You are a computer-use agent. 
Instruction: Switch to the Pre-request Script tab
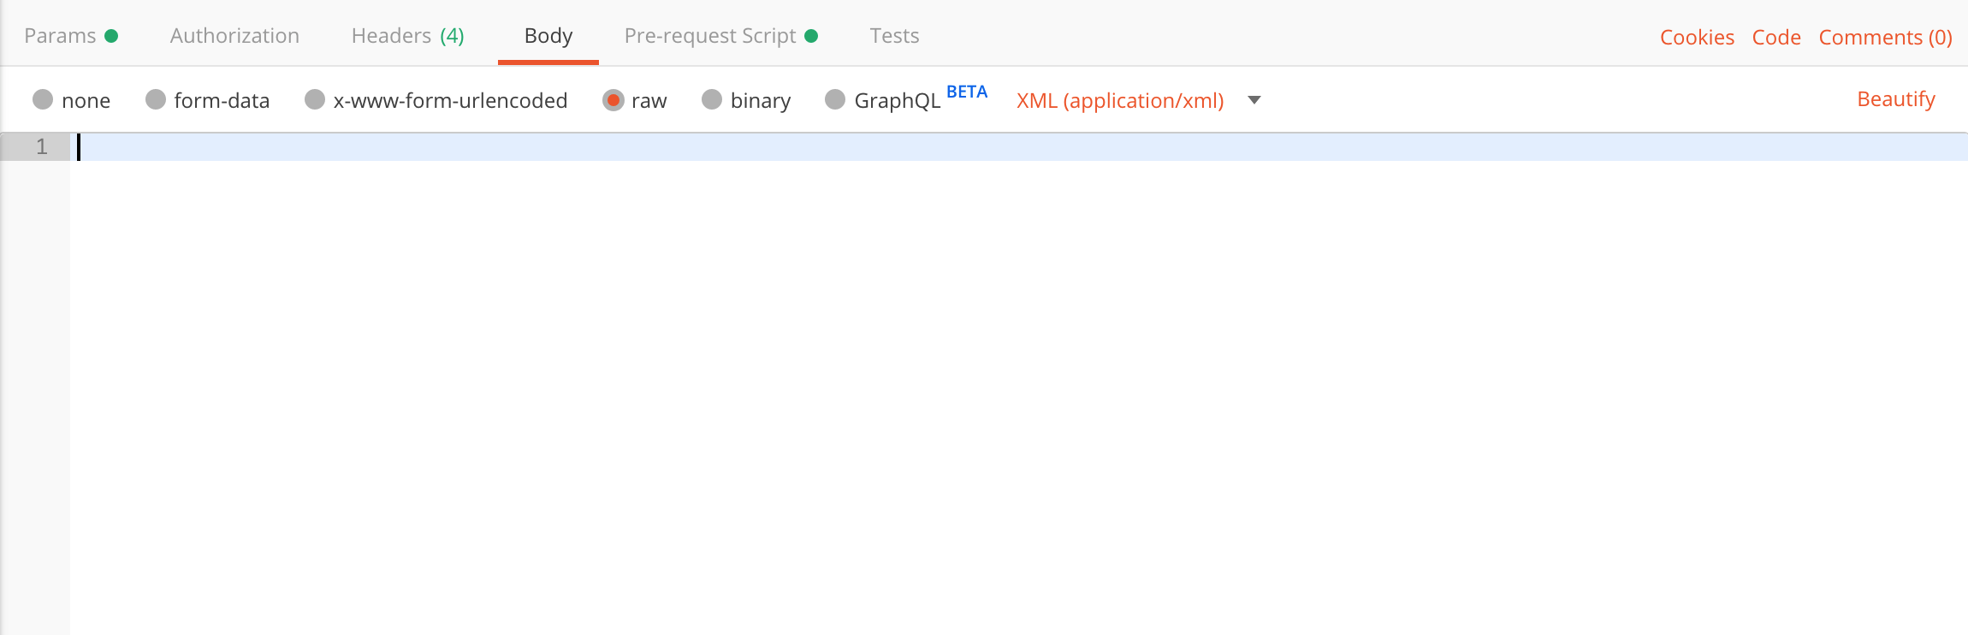coord(710,35)
